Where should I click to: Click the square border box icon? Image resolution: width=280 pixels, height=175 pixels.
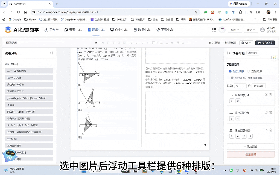[x=154, y=43]
